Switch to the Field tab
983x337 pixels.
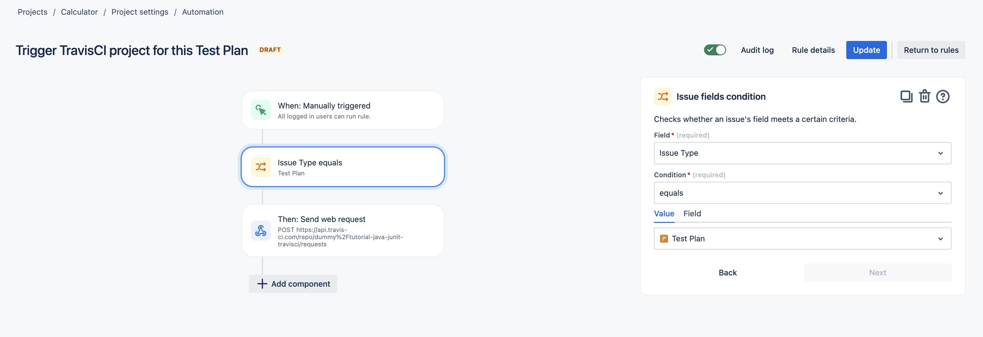tap(692, 214)
